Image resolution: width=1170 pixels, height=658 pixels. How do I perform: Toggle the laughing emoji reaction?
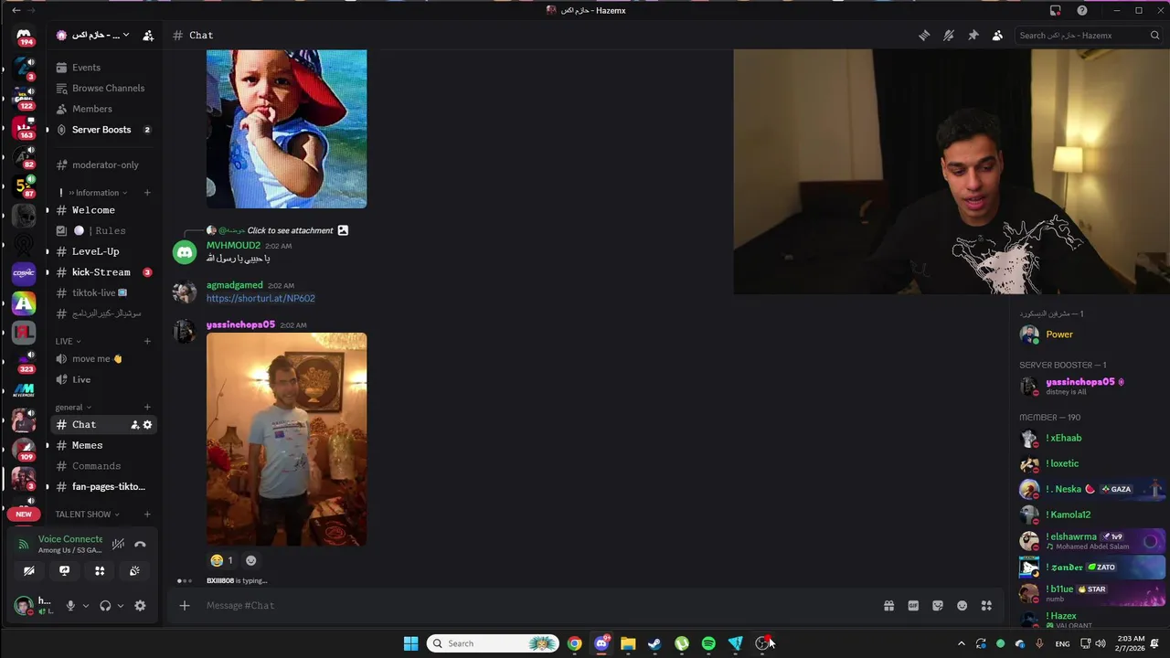(x=222, y=561)
